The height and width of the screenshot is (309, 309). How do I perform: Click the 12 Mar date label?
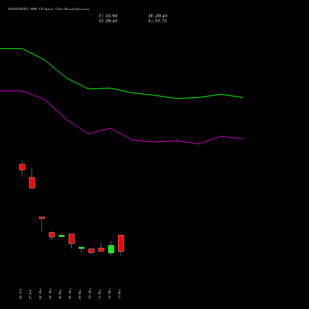pos(109,294)
